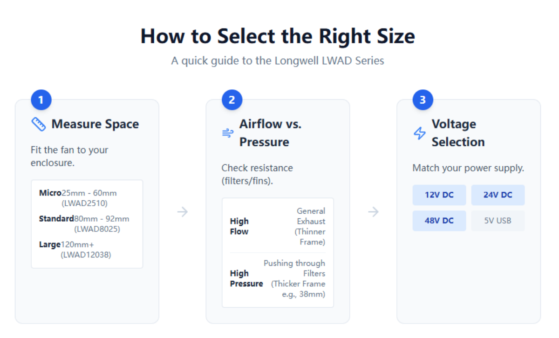Image resolution: width=559 pixels, height=338 pixels.
Task: Enable the 24V DC voltage option
Action: point(498,195)
